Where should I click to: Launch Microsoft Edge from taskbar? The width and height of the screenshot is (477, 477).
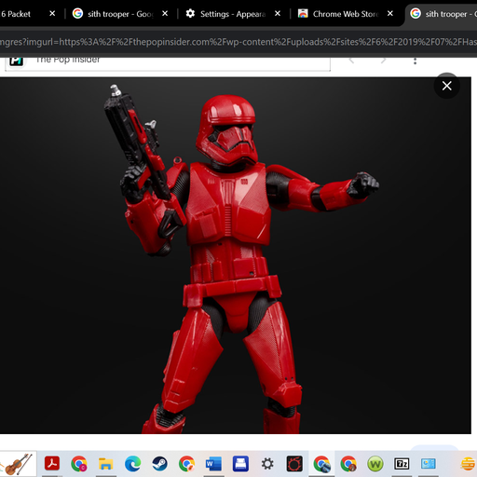click(132, 464)
